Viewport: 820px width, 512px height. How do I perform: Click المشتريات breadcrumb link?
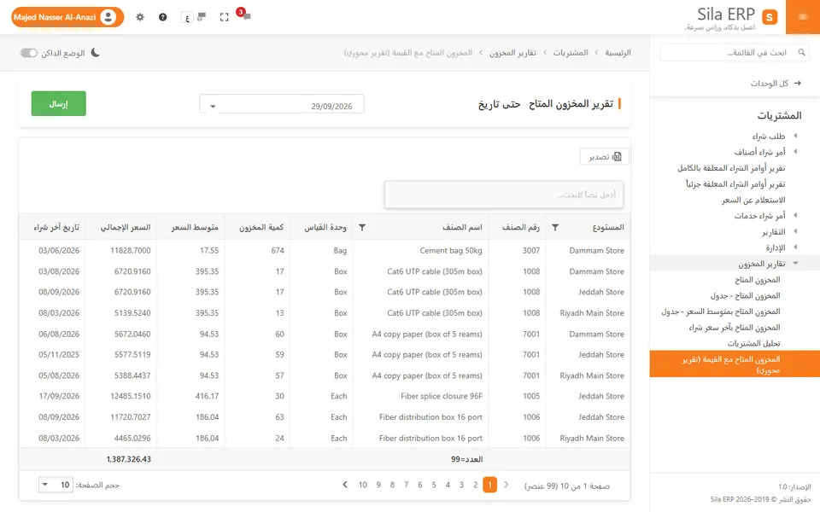(571, 53)
